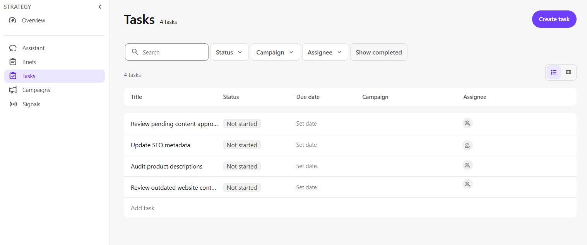Assign user for Update SEO metadata task

(x=467, y=145)
